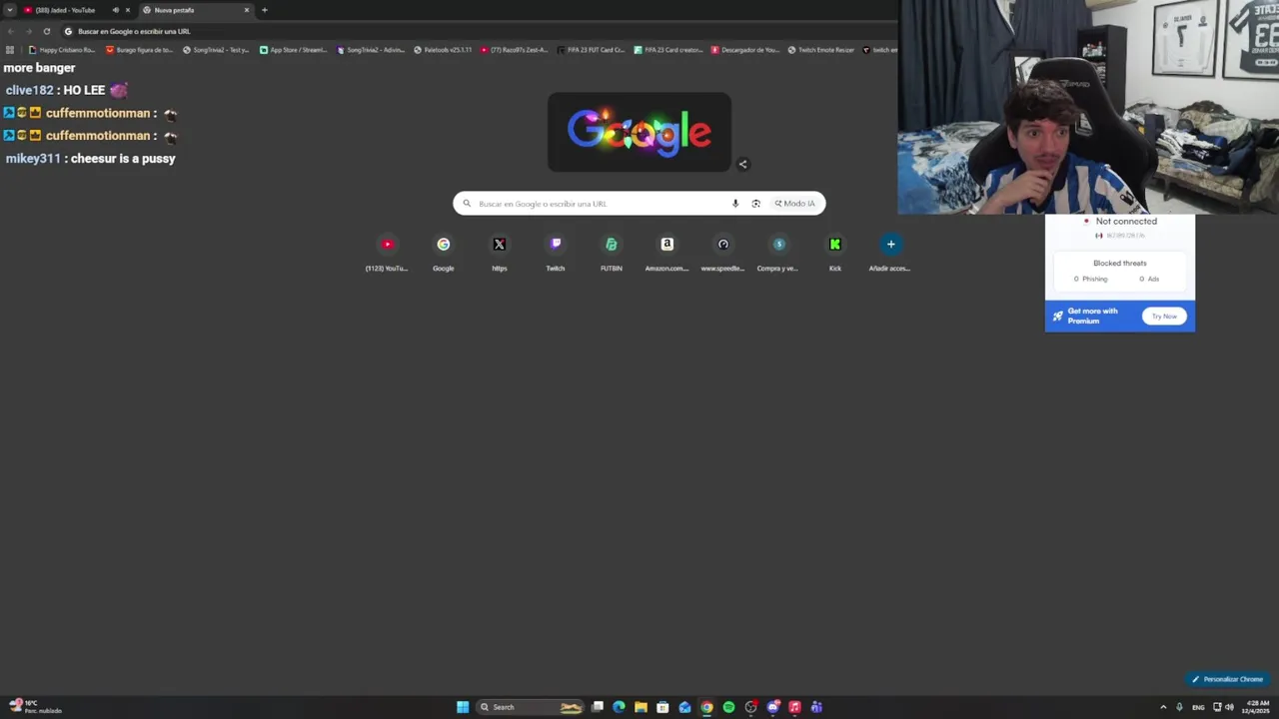The image size is (1279, 719).
Task: Open File Explorer from taskbar
Action: 640,707
